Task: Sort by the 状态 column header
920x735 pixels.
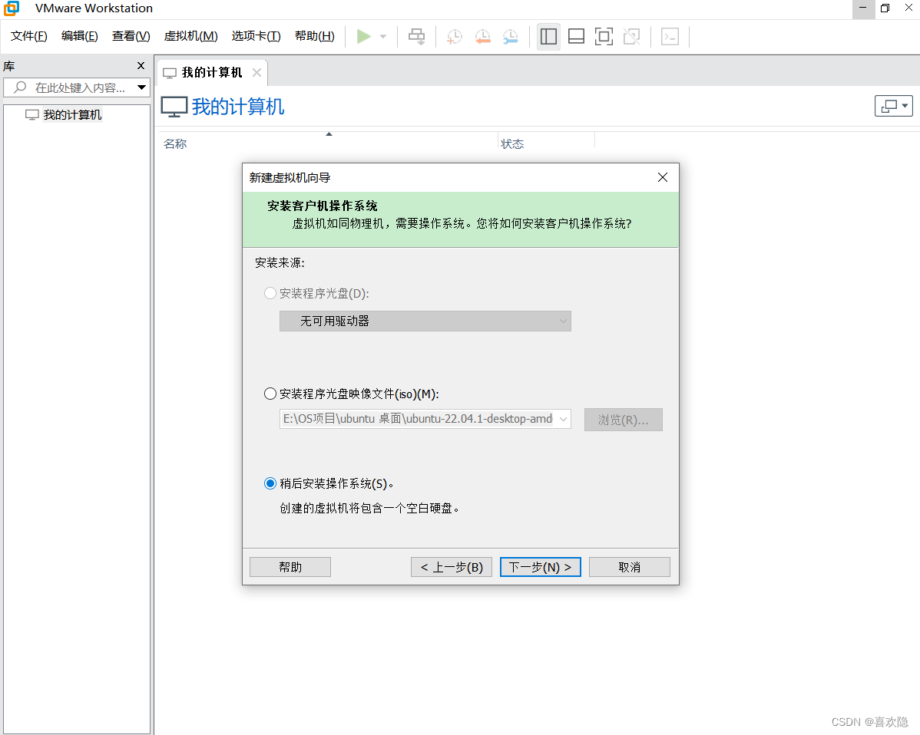Action: (x=512, y=143)
